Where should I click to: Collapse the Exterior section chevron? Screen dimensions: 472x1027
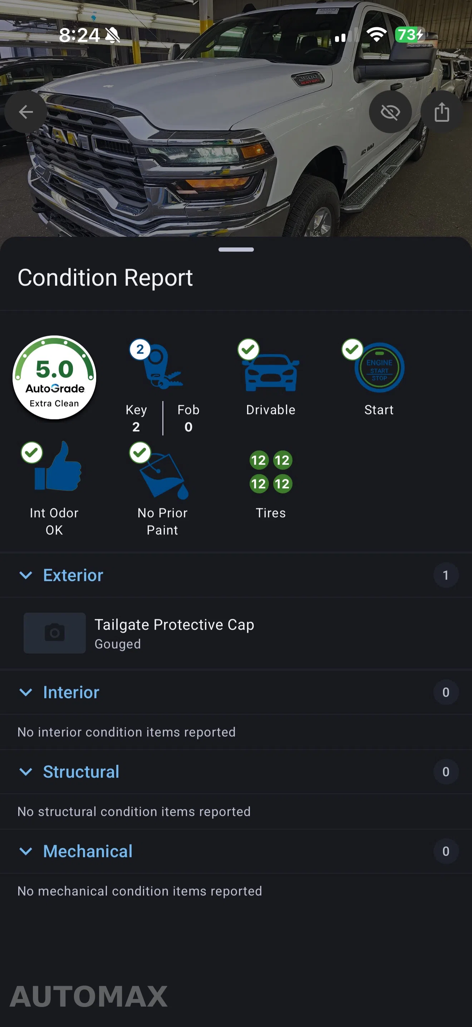[26, 575]
